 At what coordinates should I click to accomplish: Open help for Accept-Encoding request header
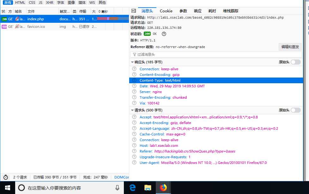click(134, 122)
